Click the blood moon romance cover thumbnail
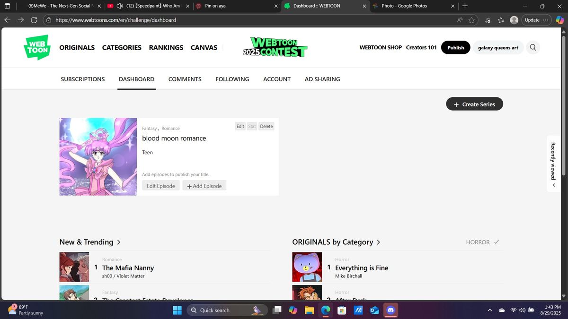Image resolution: width=568 pixels, height=319 pixels. pyautogui.click(x=98, y=156)
